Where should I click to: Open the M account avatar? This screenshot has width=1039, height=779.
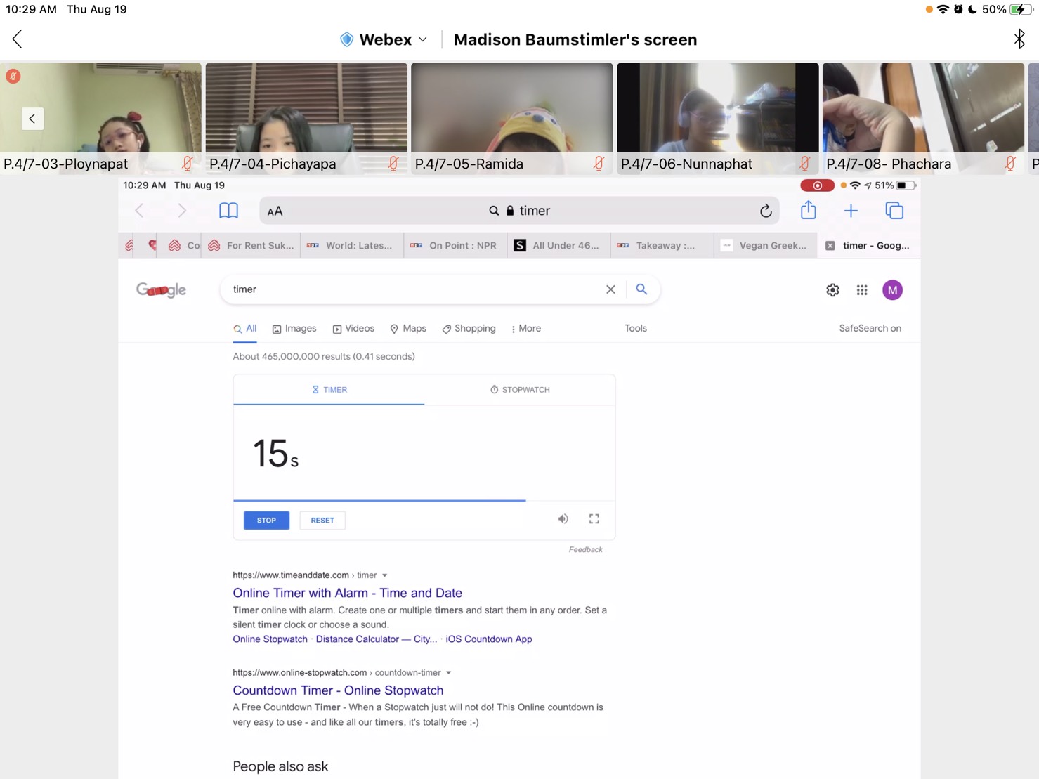892,290
